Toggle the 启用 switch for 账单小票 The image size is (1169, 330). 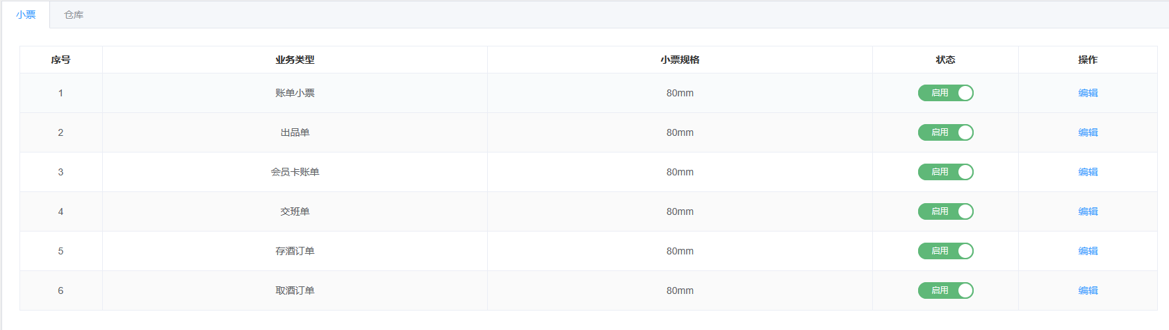click(945, 93)
